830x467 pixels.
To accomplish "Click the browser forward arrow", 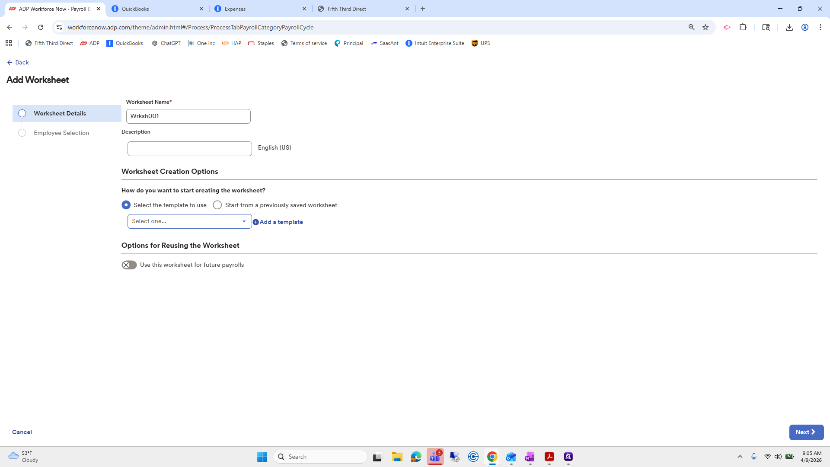I will [25, 27].
